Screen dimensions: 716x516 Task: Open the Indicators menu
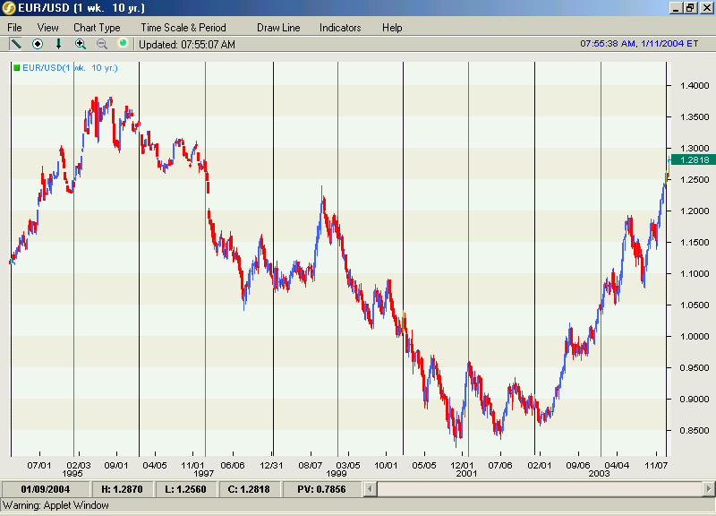pos(340,28)
